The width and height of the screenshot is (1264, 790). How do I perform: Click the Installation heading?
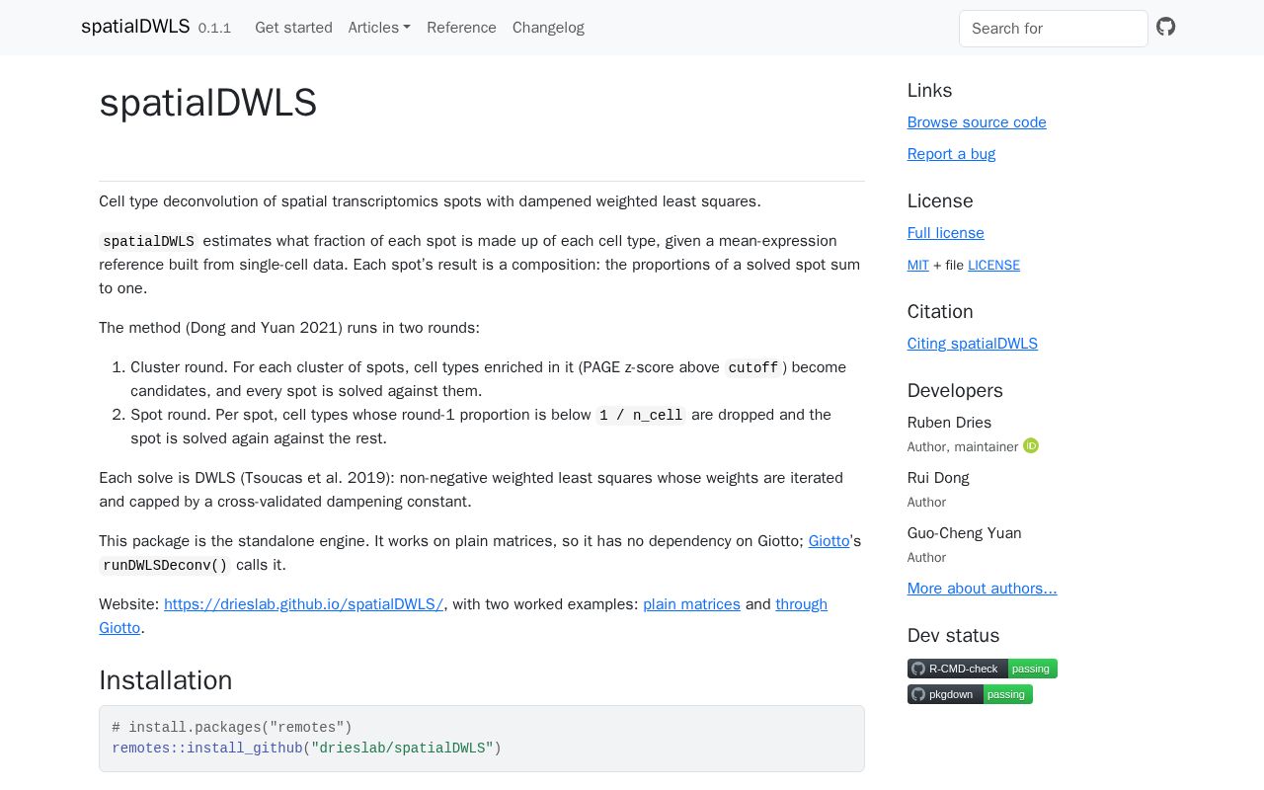(166, 680)
